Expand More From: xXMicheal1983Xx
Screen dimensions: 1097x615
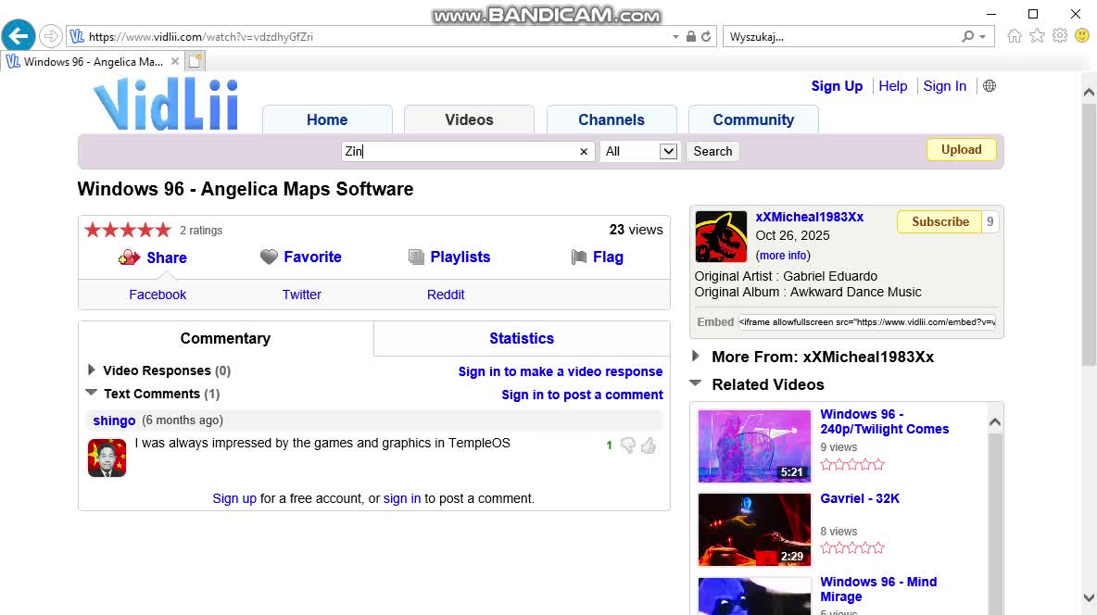click(696, 357)
